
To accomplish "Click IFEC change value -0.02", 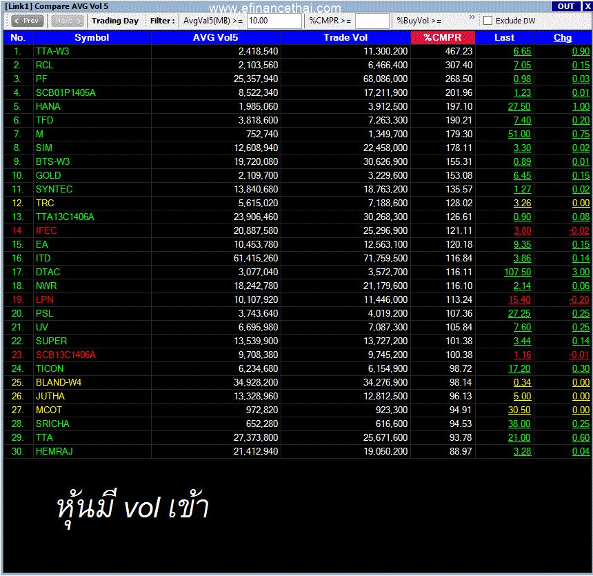I will [x=579, y=231].
